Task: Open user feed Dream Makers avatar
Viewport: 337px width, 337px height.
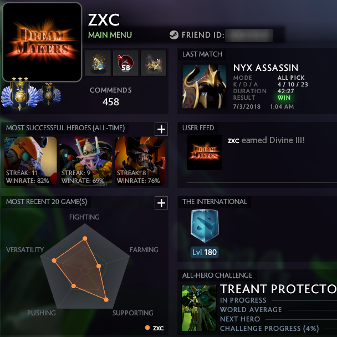Action: tap(205, 152)
